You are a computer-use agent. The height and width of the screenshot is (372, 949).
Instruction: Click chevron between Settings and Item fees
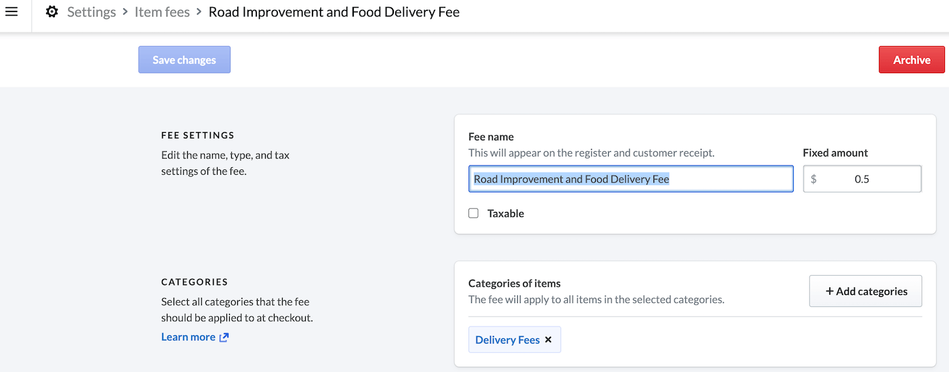pyautogui.click(x=125, y=12)
